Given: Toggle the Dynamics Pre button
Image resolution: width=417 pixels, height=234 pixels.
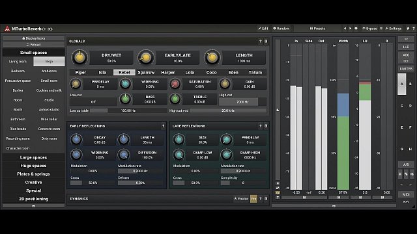Looking at the screenshot, I should click(x=253, y=199).
